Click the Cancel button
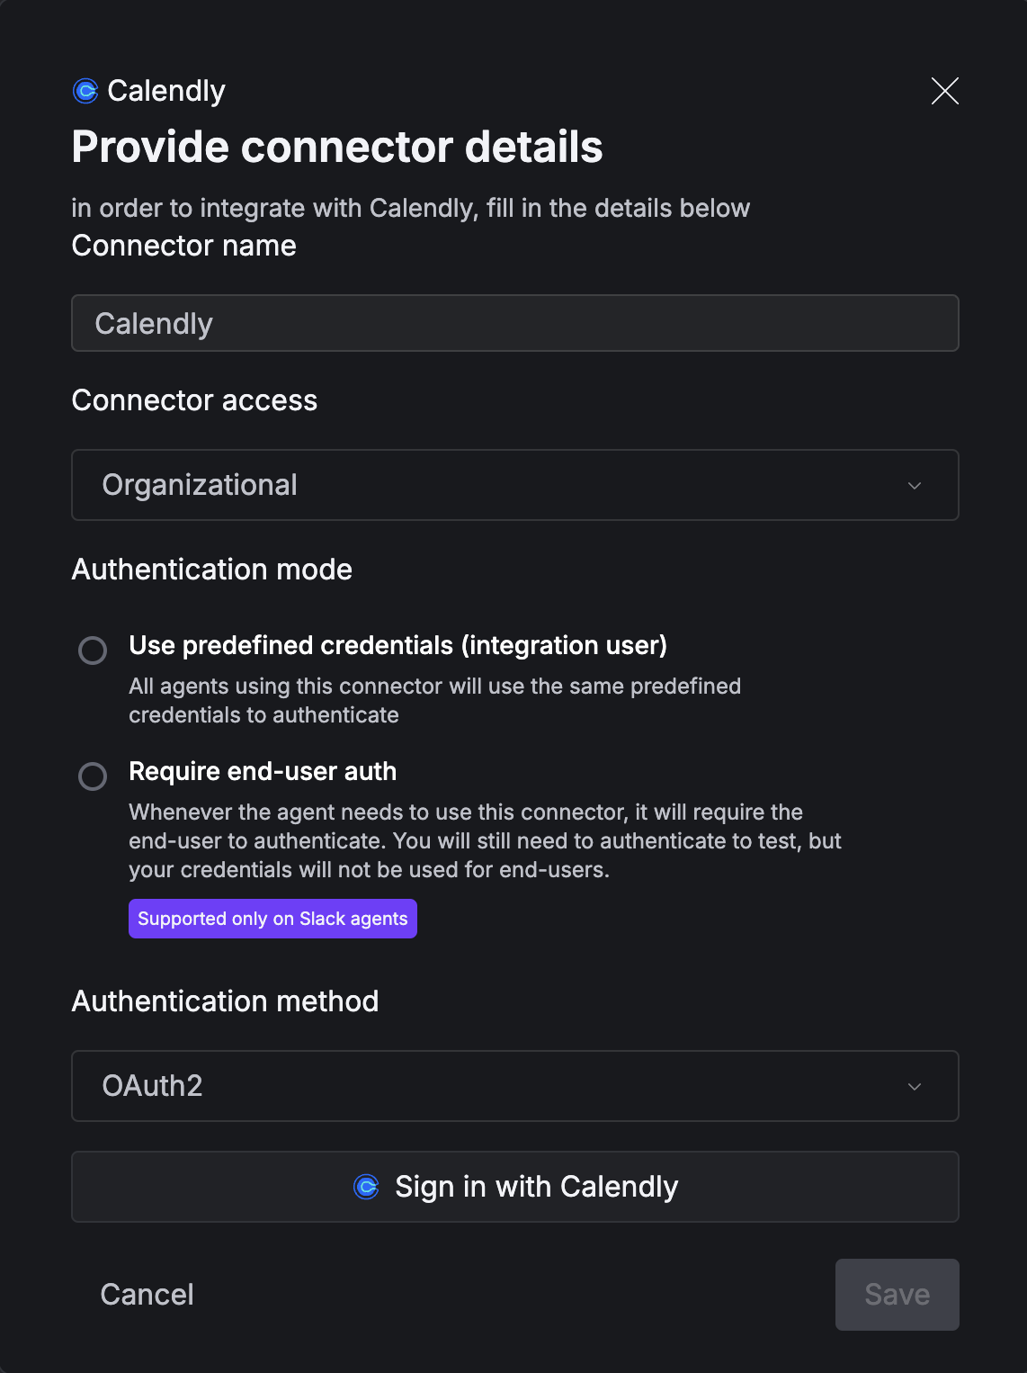The height and width of the screenshot is (1373, 1027). 147,1295
